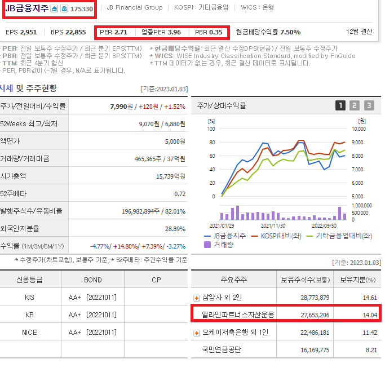Screen dimensions: 385x381
Task: Click KR row AA+ [20221011] bond rating
Action: pyautogui.click(x=92, y=315)
